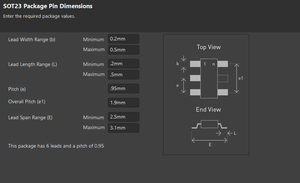300x183 pixels.
Task: Click the Lead Width Range (b) label
Action: pos(32,39)
